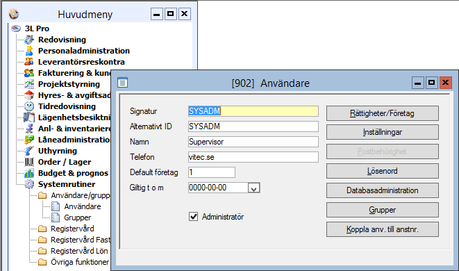Viewport: 459px width, 271px height.
Task: Click the Telefon field
Action: click(253, 157)
